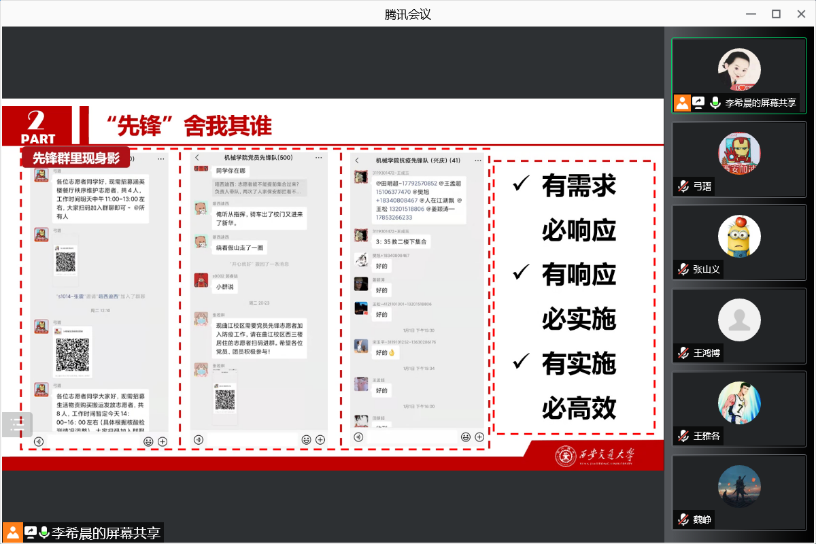
Task: Maximize the 腾讯会议 window
Action: click(776, 14)
